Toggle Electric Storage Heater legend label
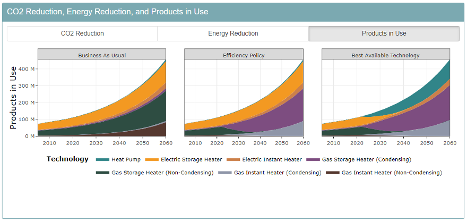467x222 pixels. tap(192, 159)
